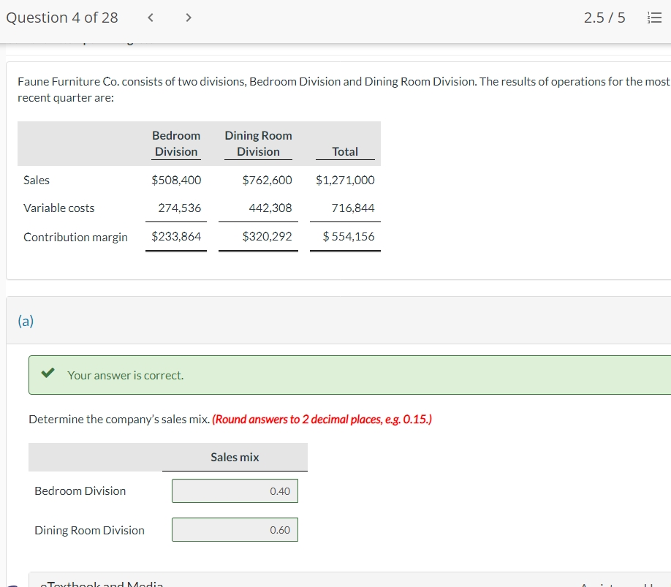
Task: Click the red rounding instruction text
Action: click(x=322, y=420)
